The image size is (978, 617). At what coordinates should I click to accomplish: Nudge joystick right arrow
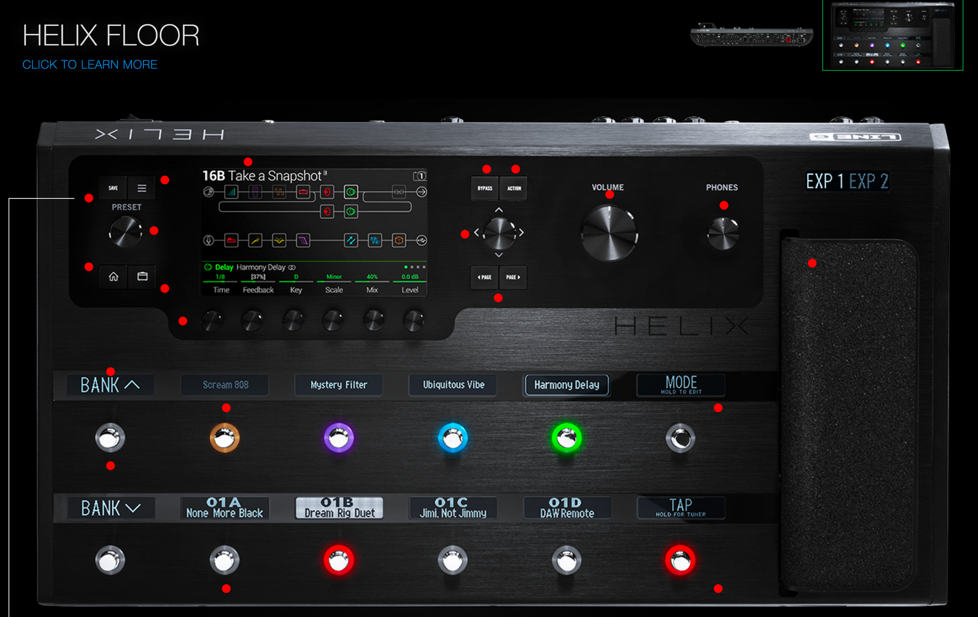coord(521,233)
